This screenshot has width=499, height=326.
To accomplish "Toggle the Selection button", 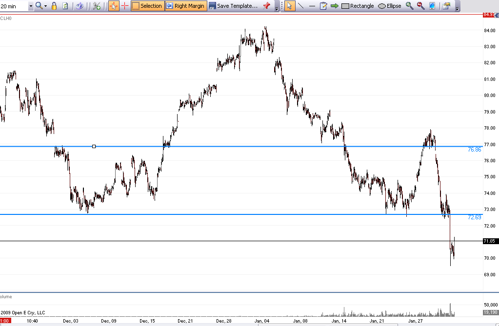I will [x=148, y=6].
